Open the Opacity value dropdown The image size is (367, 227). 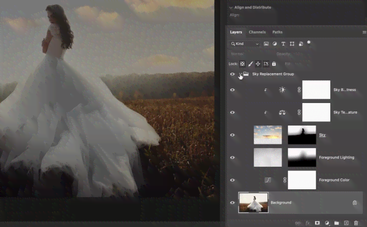click(x=298, y=54)
